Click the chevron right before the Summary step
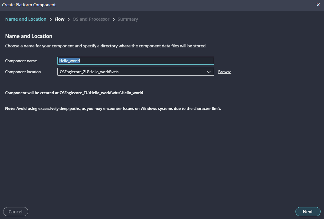324x219 pixels. click(113, 19)
